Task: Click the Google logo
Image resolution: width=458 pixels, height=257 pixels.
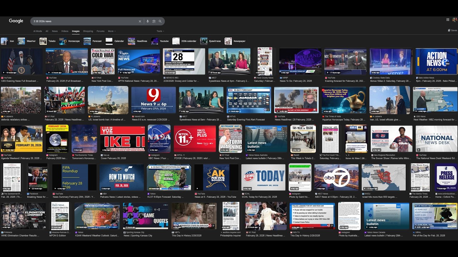Action: tap(16, 21)
